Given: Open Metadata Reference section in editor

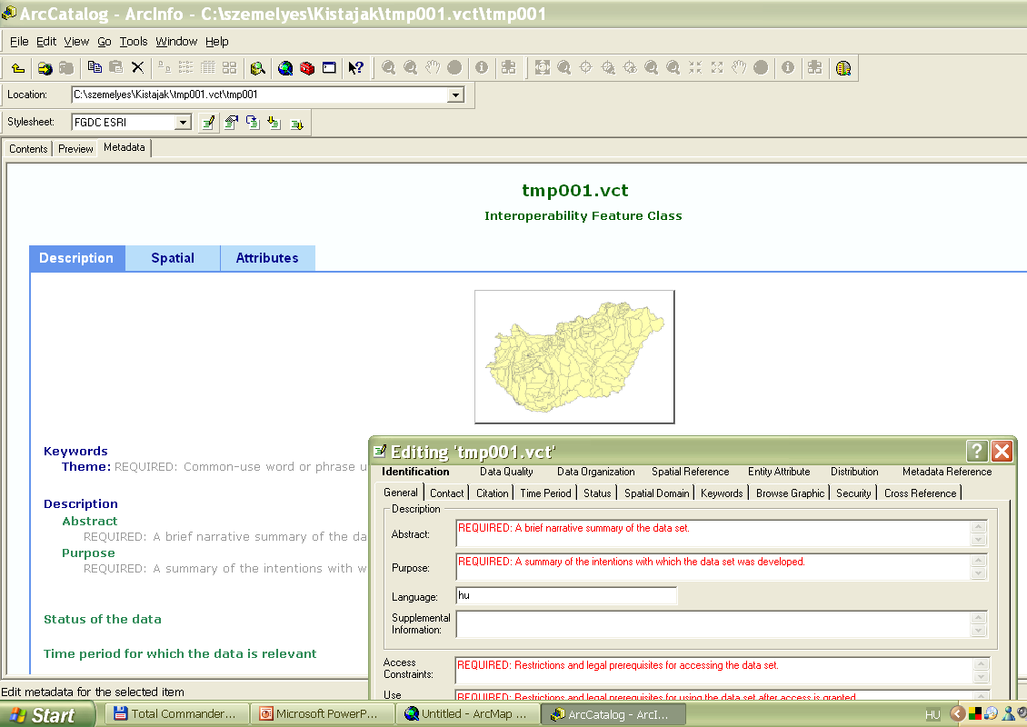Looking at the screenshot, I should tap(946, 472).
